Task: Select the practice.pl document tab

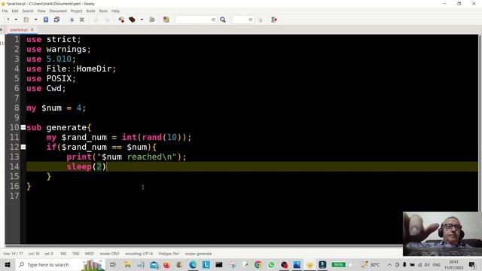Action: point(19,30)
